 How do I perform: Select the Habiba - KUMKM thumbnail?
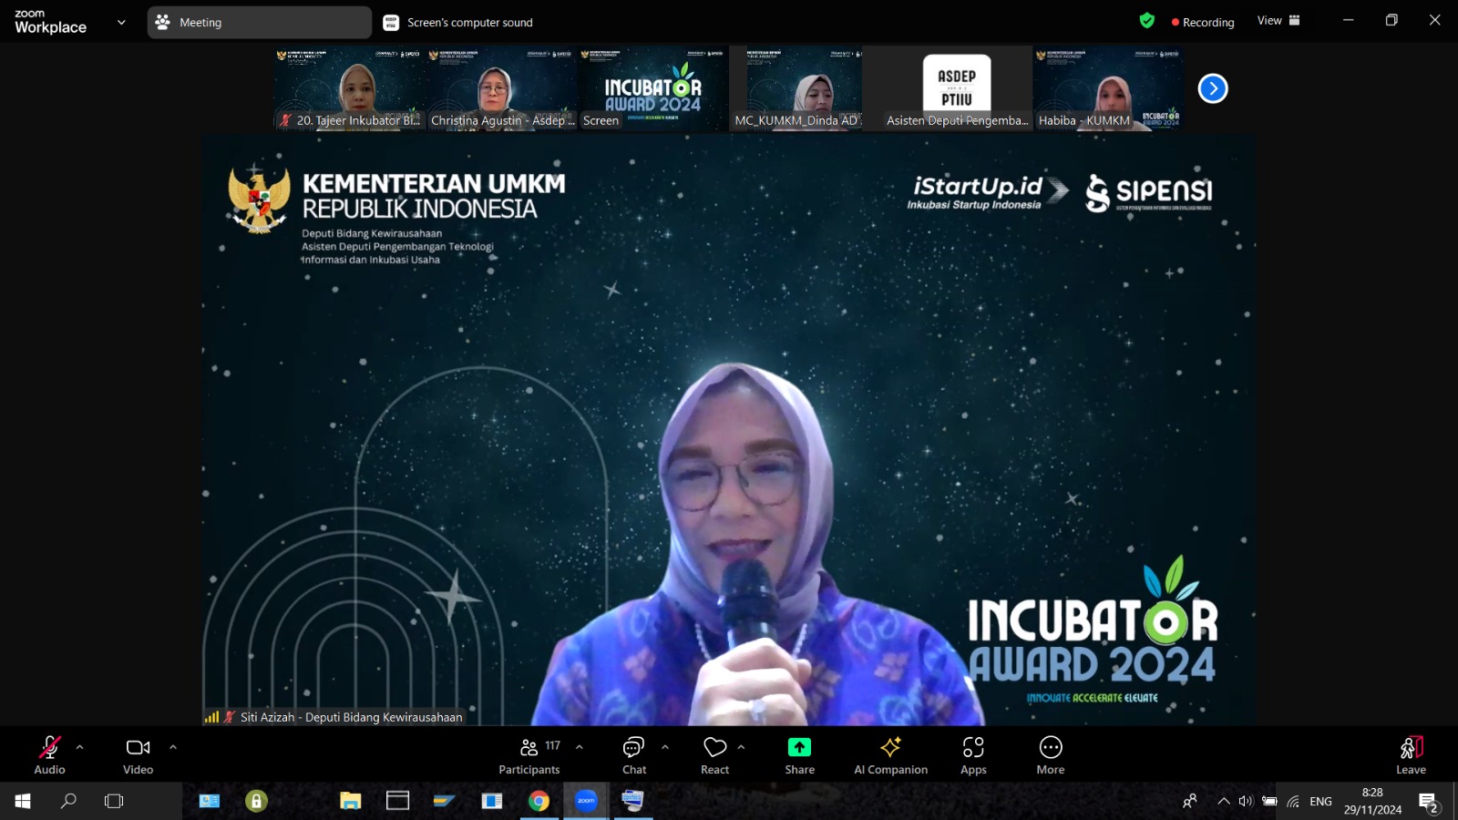tap(1108, 88)
